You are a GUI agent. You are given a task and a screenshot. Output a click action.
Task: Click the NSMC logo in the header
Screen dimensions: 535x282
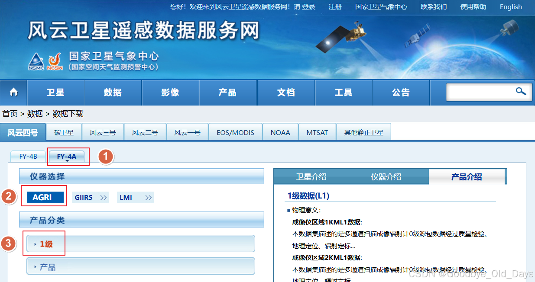[36, 62]
